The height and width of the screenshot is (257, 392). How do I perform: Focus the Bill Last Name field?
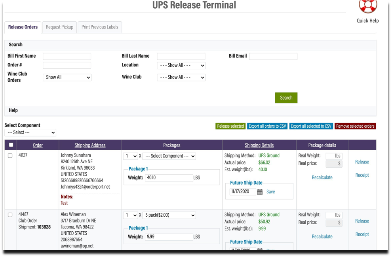coord(181,57)
